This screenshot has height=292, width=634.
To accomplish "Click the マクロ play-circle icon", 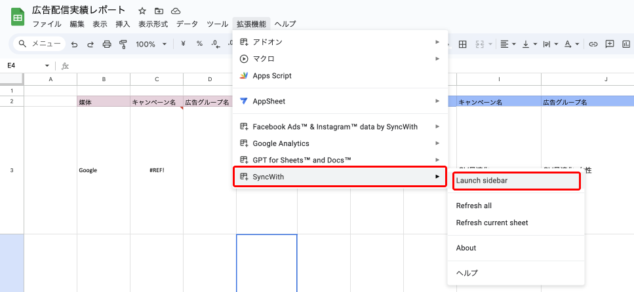I will click(244, 58).
